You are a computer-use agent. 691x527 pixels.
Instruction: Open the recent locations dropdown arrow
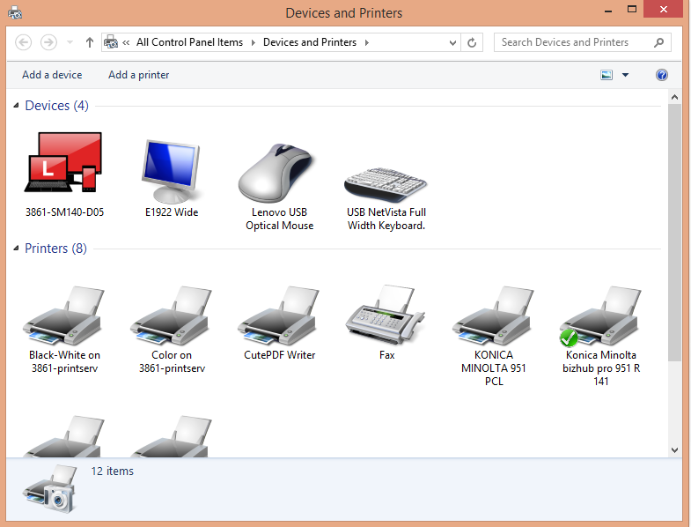click(70, 43)
